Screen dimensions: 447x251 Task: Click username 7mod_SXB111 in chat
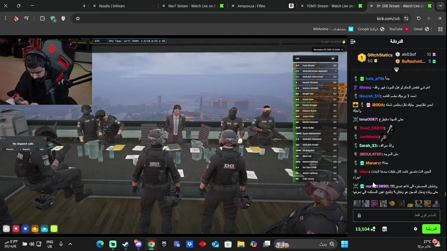[372, 128]
